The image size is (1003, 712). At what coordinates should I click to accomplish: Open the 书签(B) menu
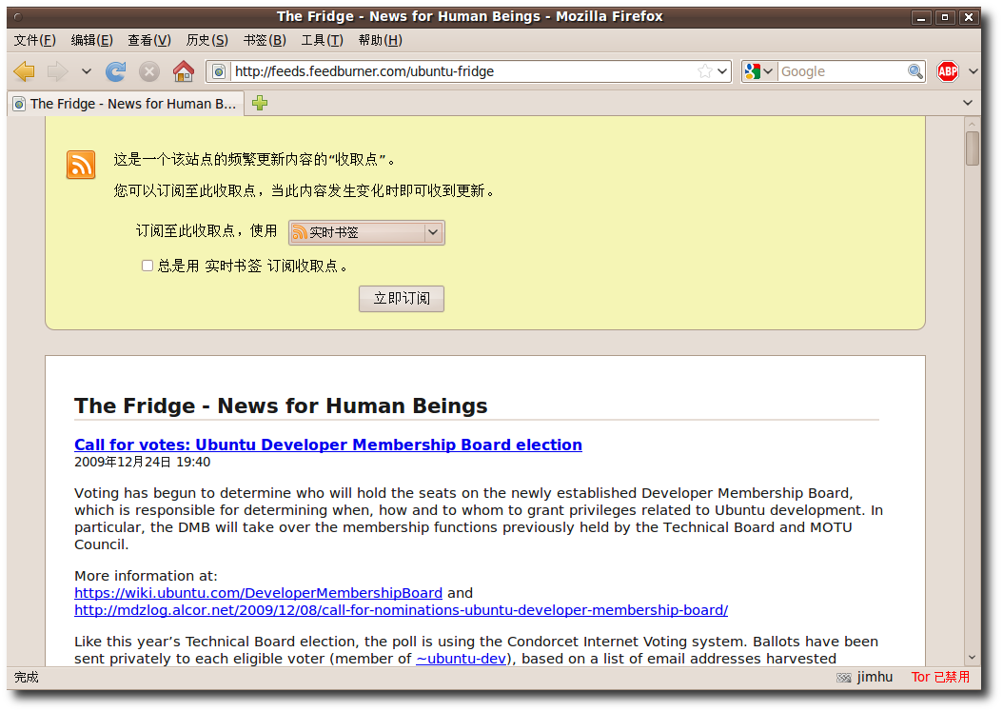[264, 40]
